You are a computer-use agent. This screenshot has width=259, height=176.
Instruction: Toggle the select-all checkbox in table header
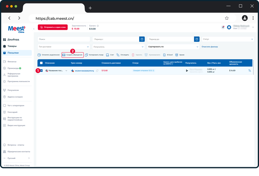tap(41, 63)
